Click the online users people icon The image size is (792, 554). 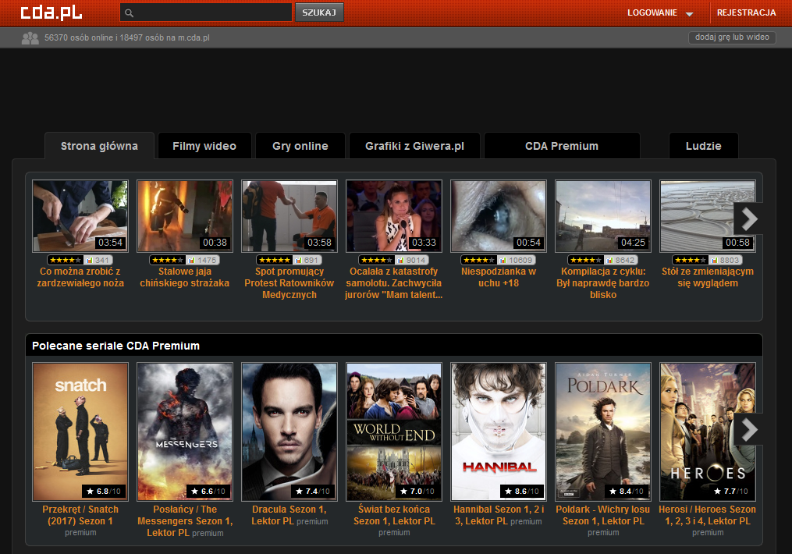30,37
